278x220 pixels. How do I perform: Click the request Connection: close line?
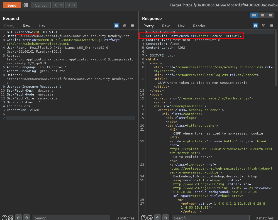pos(23,110)
